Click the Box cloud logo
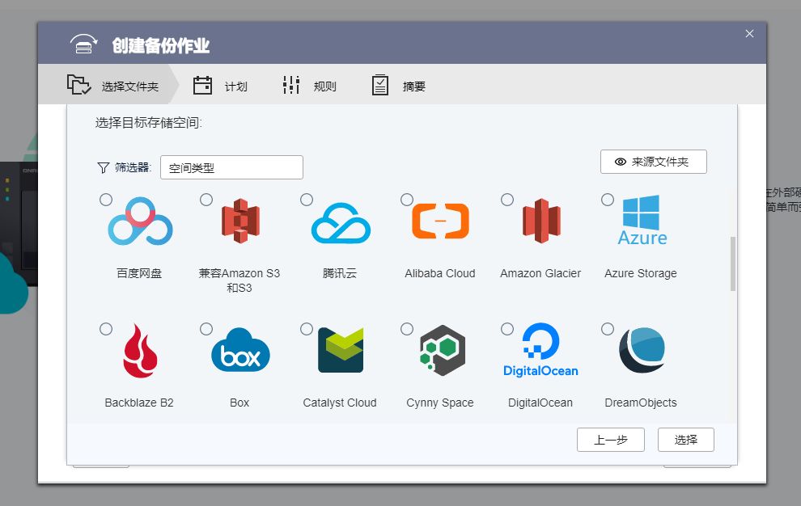Screen dimensions: 801x506 [239, 351]
